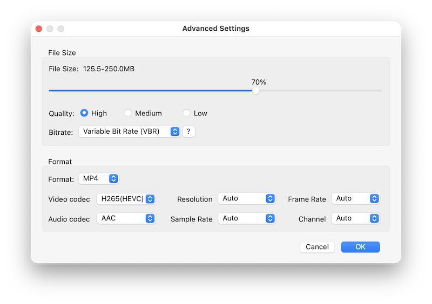Open the Bitrate Variable Bit Rate dropdown
Image resolution: width=432 pixels, height=304 pixels.
pos(129,132)
